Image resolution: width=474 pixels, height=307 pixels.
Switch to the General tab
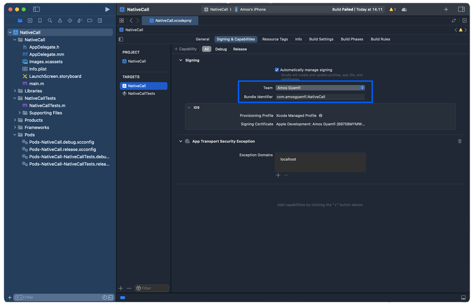point(202,39)
